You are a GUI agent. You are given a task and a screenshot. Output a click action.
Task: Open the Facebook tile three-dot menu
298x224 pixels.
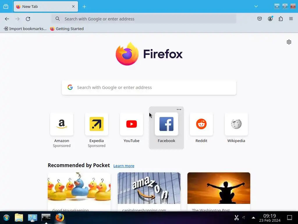pyautogui.click(x=179, y=110)
